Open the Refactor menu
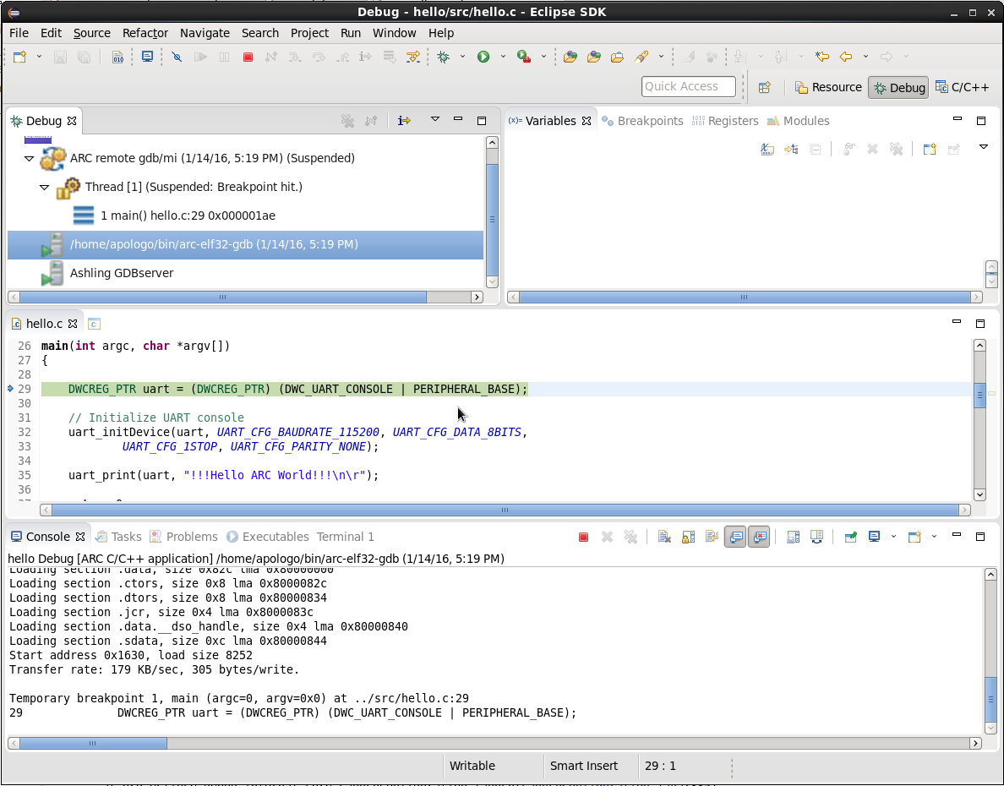The width and height of the screenshot is (1004, 786). pos(145,33)
